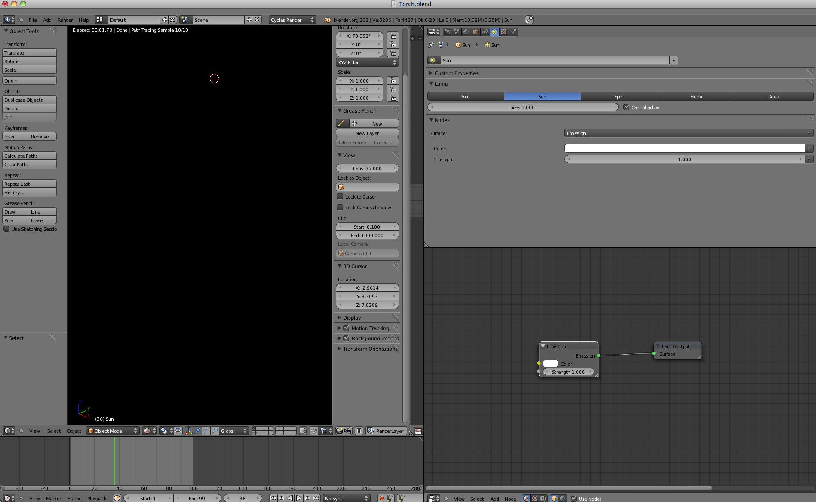
Task: Toggle the Motion Tracking checkbox
Action: (x=346, y=328)
